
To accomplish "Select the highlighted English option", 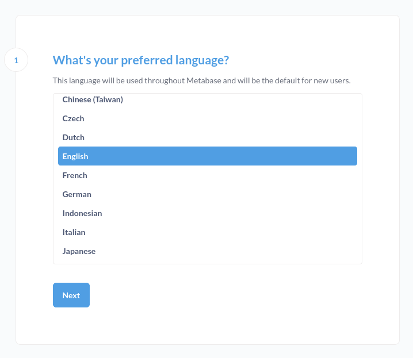I will [x=208, y=156].
